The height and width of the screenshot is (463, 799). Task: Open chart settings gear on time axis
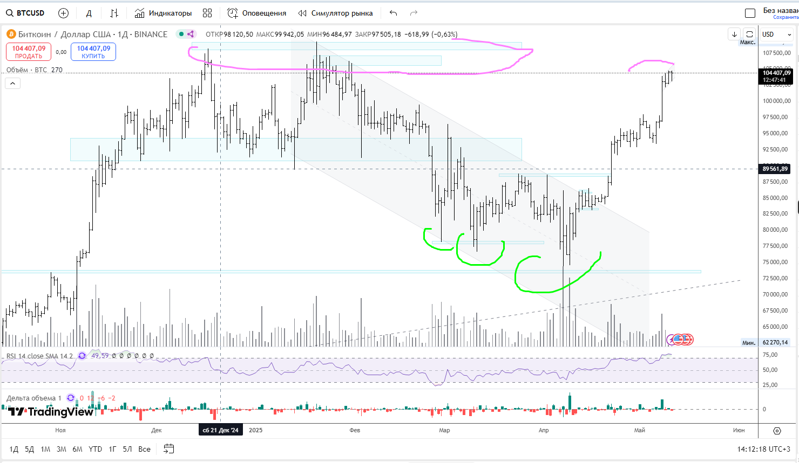pos(777,431)
